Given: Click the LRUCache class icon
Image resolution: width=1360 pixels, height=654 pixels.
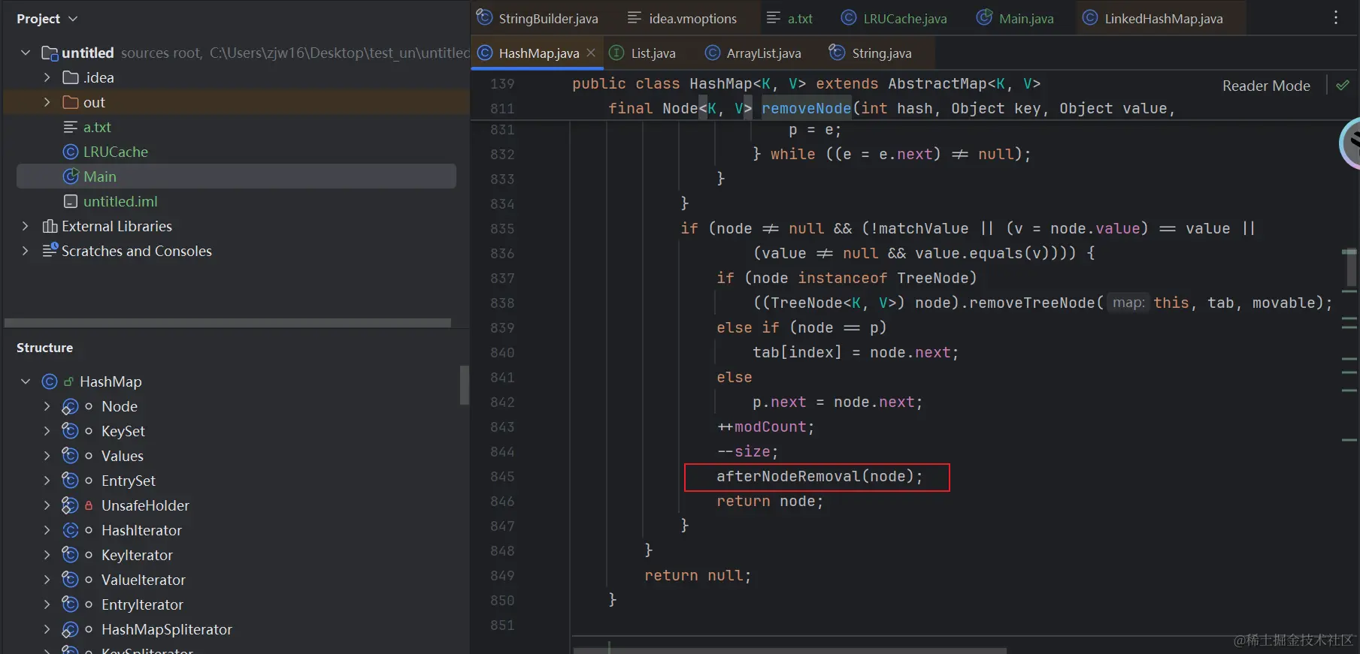Looking at the screenshot, I should pyautogui.click(x=71, y=152).
